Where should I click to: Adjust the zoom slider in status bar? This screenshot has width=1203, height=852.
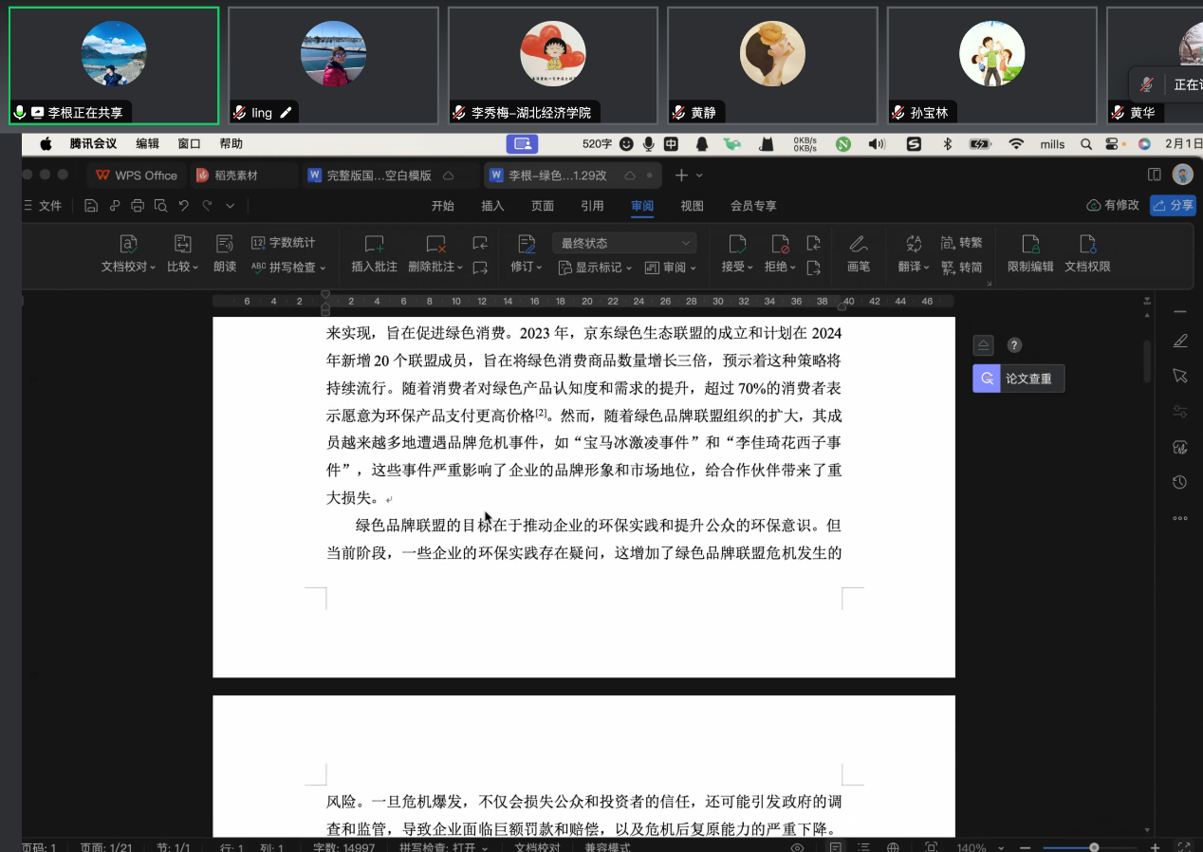click(1094, 847)
